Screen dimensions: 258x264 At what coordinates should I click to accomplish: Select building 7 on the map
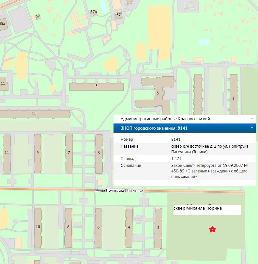tap(69, 154)
